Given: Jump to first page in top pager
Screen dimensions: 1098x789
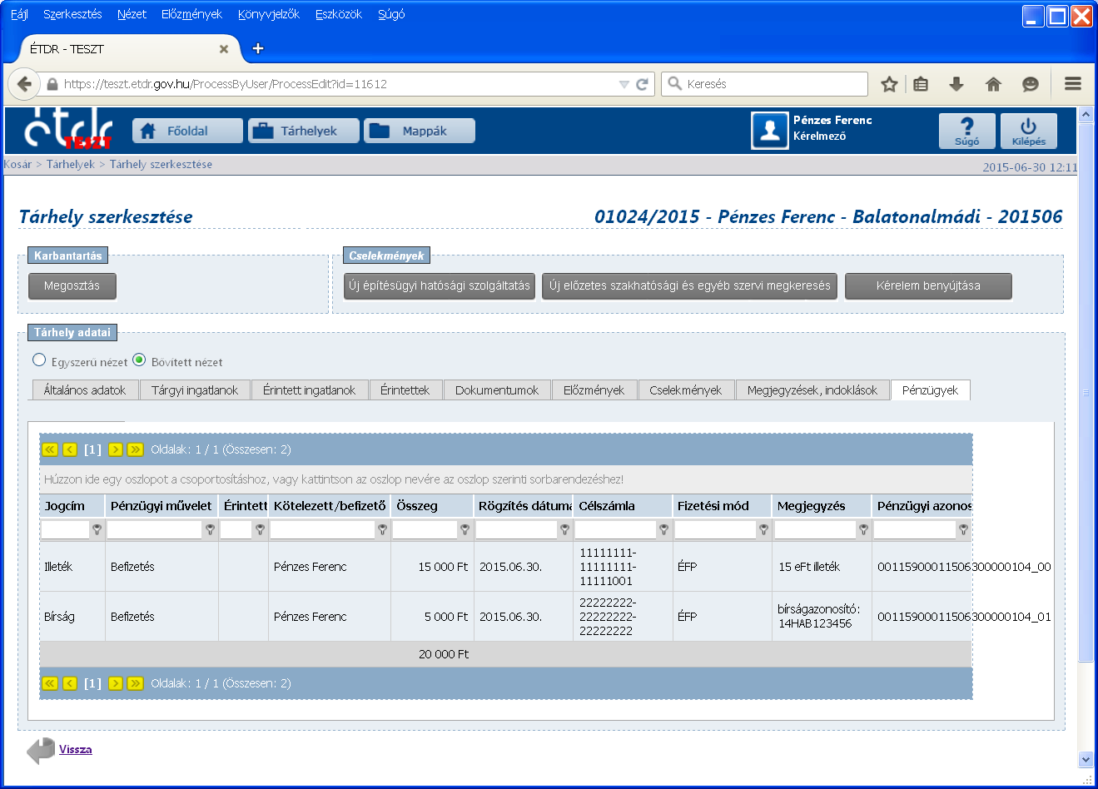Looking at the screenshot, I should 50,449.
